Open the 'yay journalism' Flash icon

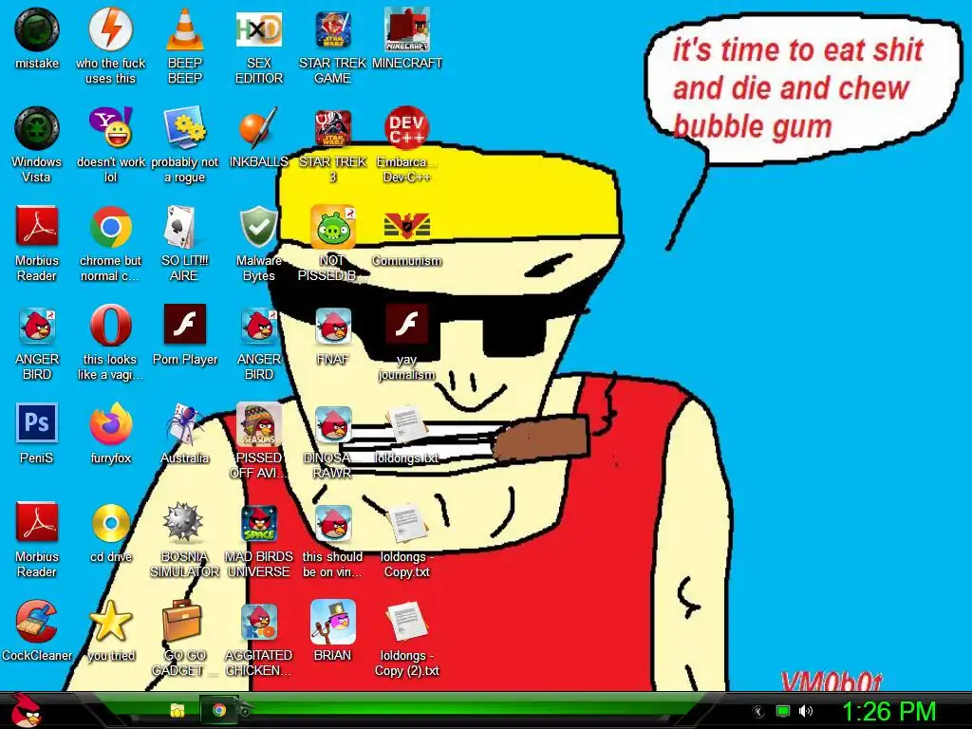tap(406, 327)
